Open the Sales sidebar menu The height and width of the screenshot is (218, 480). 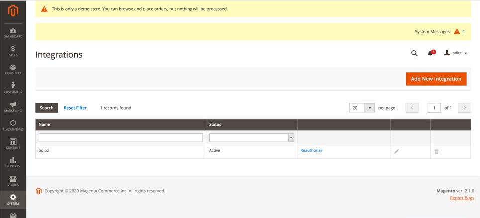click(x=13, y=51)
